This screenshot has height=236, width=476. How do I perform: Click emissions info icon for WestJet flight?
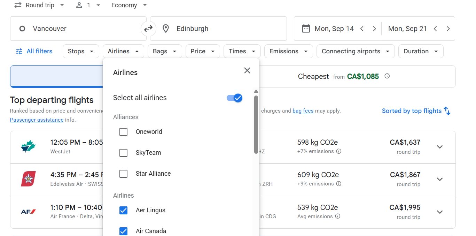point(339,151)
